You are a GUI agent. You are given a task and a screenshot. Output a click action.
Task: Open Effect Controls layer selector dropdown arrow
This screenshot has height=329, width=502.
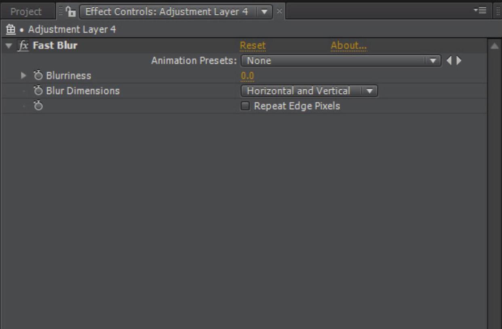(264, 11)
